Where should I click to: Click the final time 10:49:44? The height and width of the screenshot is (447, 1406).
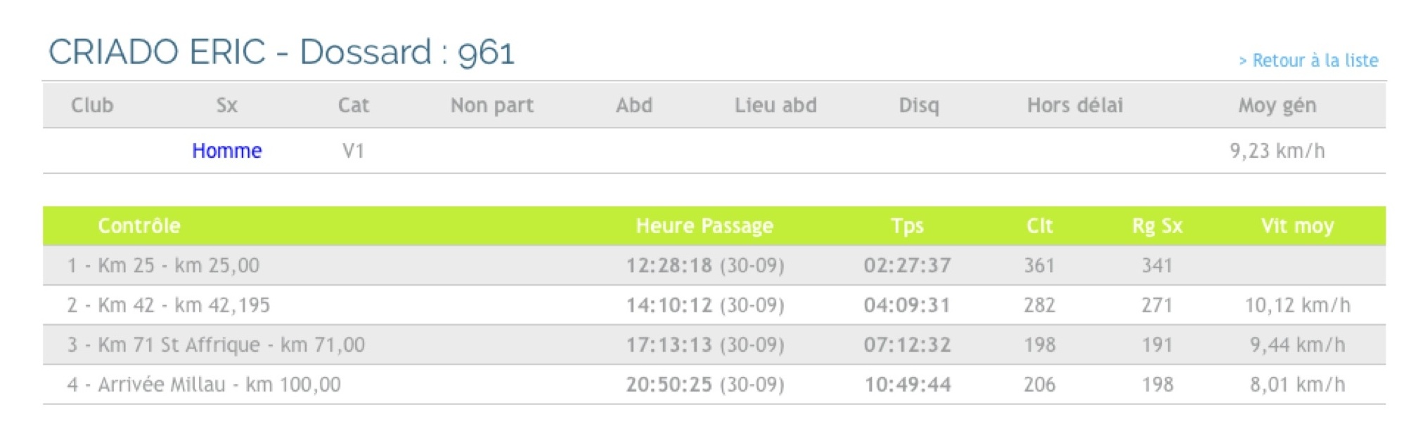(x=907, y=385)
